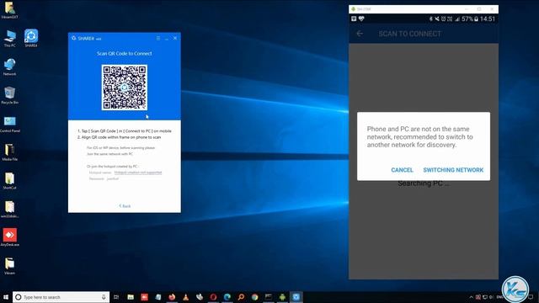Open the Recycle Bin desktop icon
539x303 pixels.
(9, 95)
